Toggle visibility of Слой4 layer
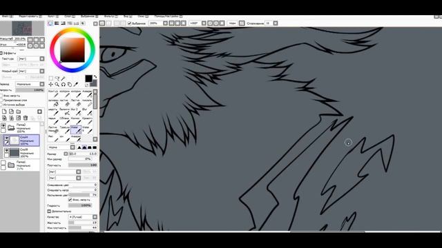The height and width of the screenshot is (248, 442). pyautogui.click(x=6, y=138)
